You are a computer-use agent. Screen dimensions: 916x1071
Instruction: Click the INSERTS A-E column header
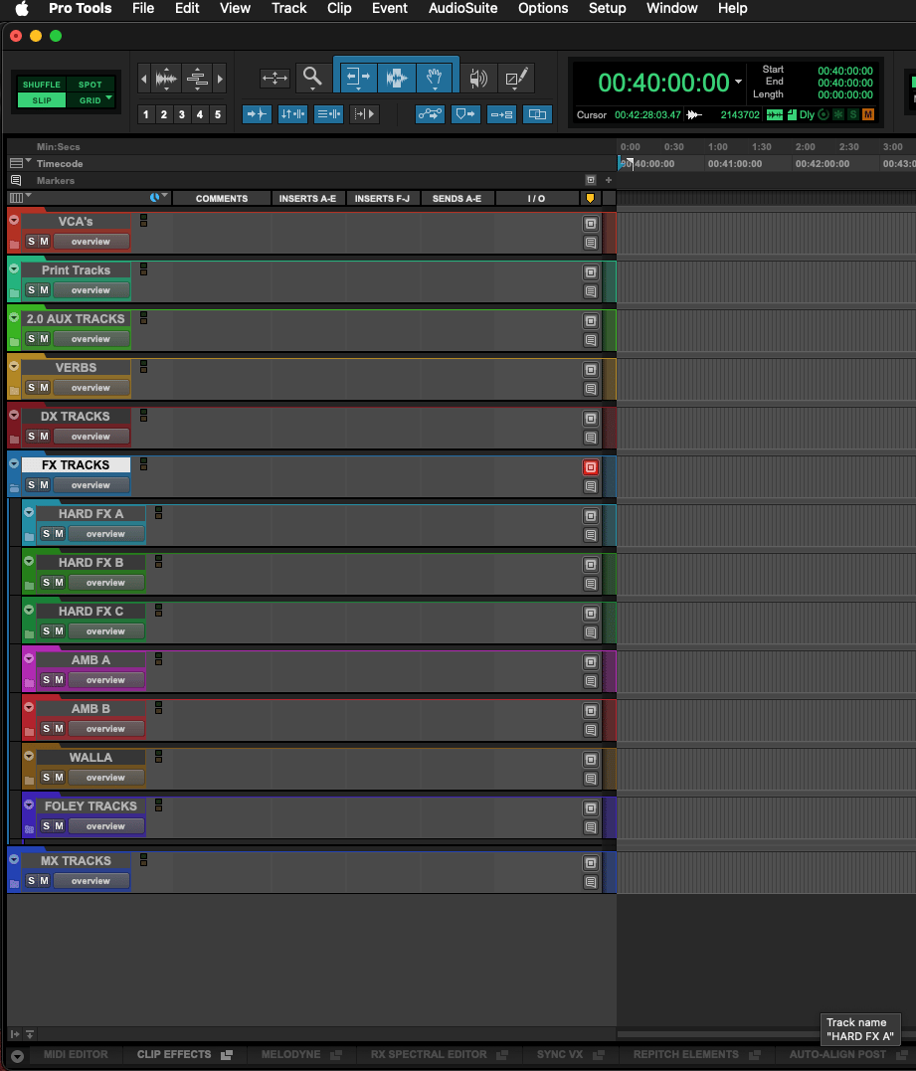tap(307, 198)
